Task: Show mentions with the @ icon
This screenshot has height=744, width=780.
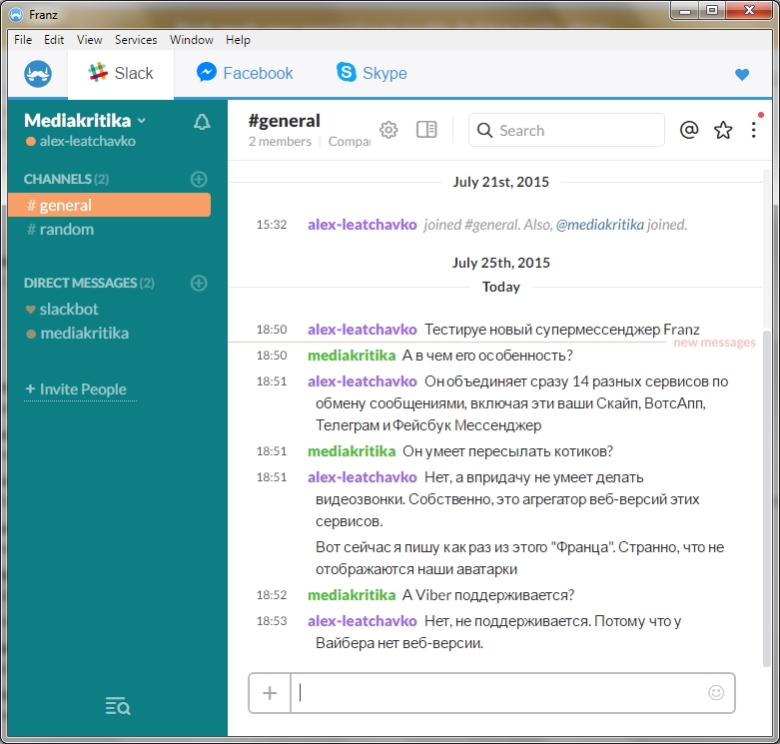Action: point(689,130)
